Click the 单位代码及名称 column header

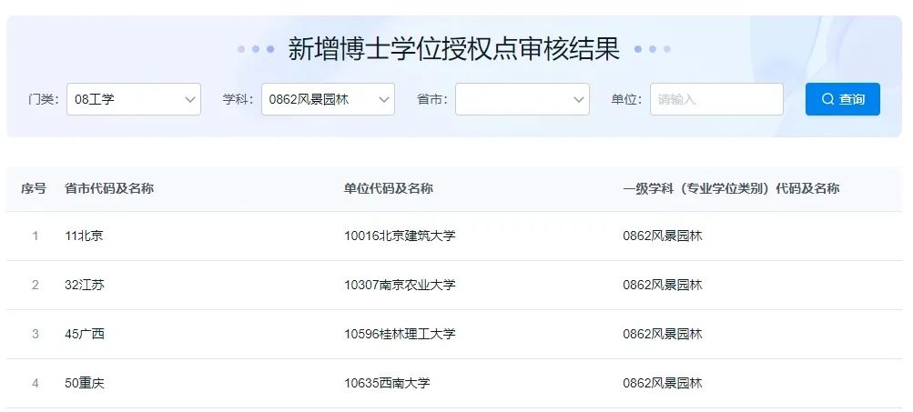(388, 188)
